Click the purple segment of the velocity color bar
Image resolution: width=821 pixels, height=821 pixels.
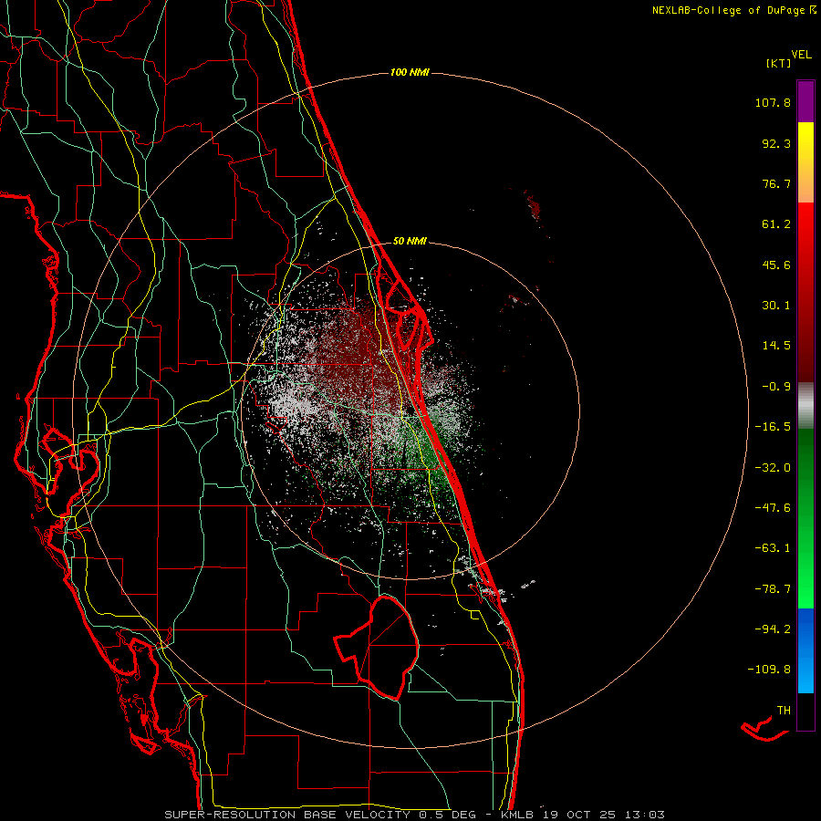tap(805, 101)
